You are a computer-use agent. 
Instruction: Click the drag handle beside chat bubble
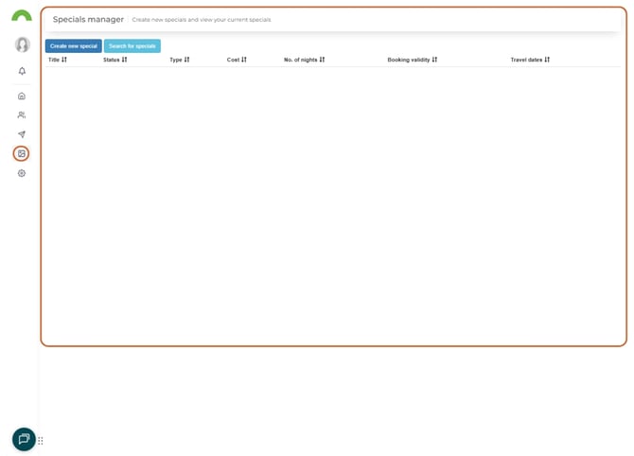point(41,441)
